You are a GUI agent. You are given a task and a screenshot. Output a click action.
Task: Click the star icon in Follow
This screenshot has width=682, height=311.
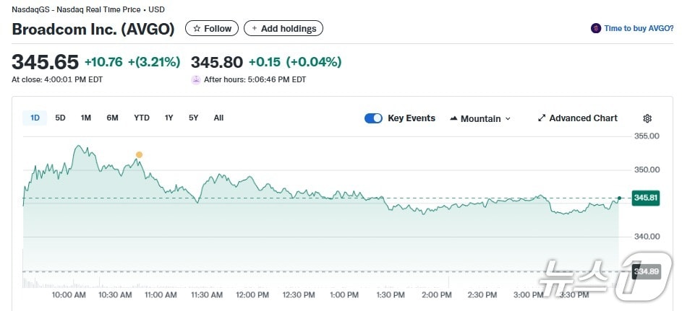[x=197, y=29]
